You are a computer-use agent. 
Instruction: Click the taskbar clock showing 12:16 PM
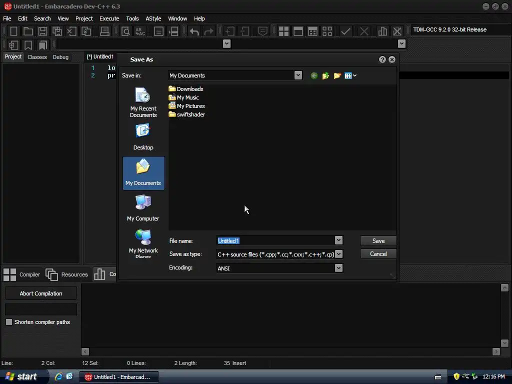coord(493,376)
